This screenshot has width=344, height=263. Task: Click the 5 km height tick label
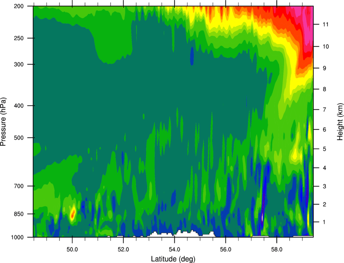click(324, 149)
